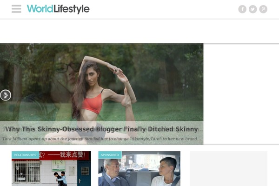The height and width of the screenshot is (186, 279).
Task: Select the RELATIONSHIPS category tag
Action: point(25,155)
